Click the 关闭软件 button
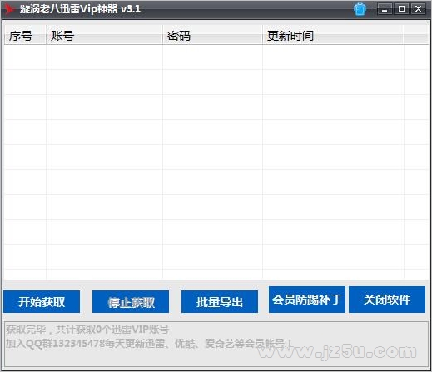432x372 pixels. [387, 300]
